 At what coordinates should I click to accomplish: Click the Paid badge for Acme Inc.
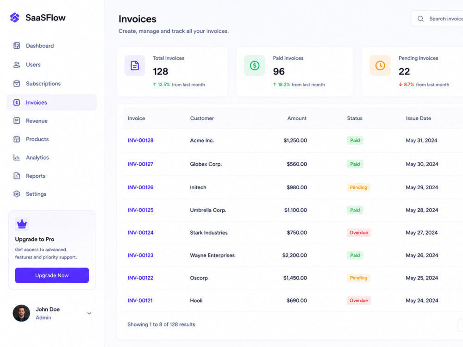click(355, 141)
